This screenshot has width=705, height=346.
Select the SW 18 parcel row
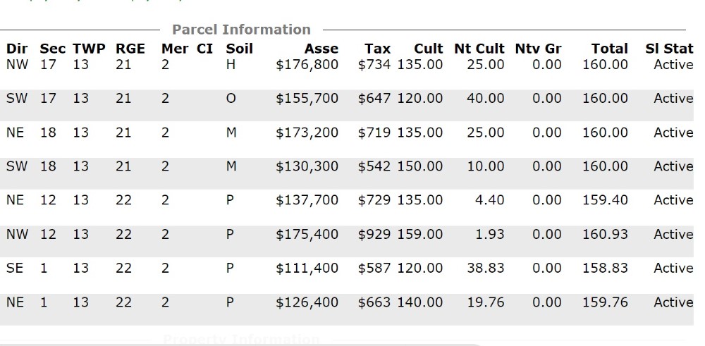[x=347, y=173]
